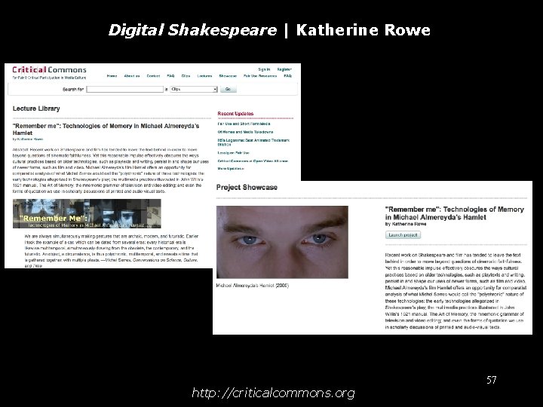
Task: Open 'Fair Use and Short Form Media' update
Action: point(244,124)
